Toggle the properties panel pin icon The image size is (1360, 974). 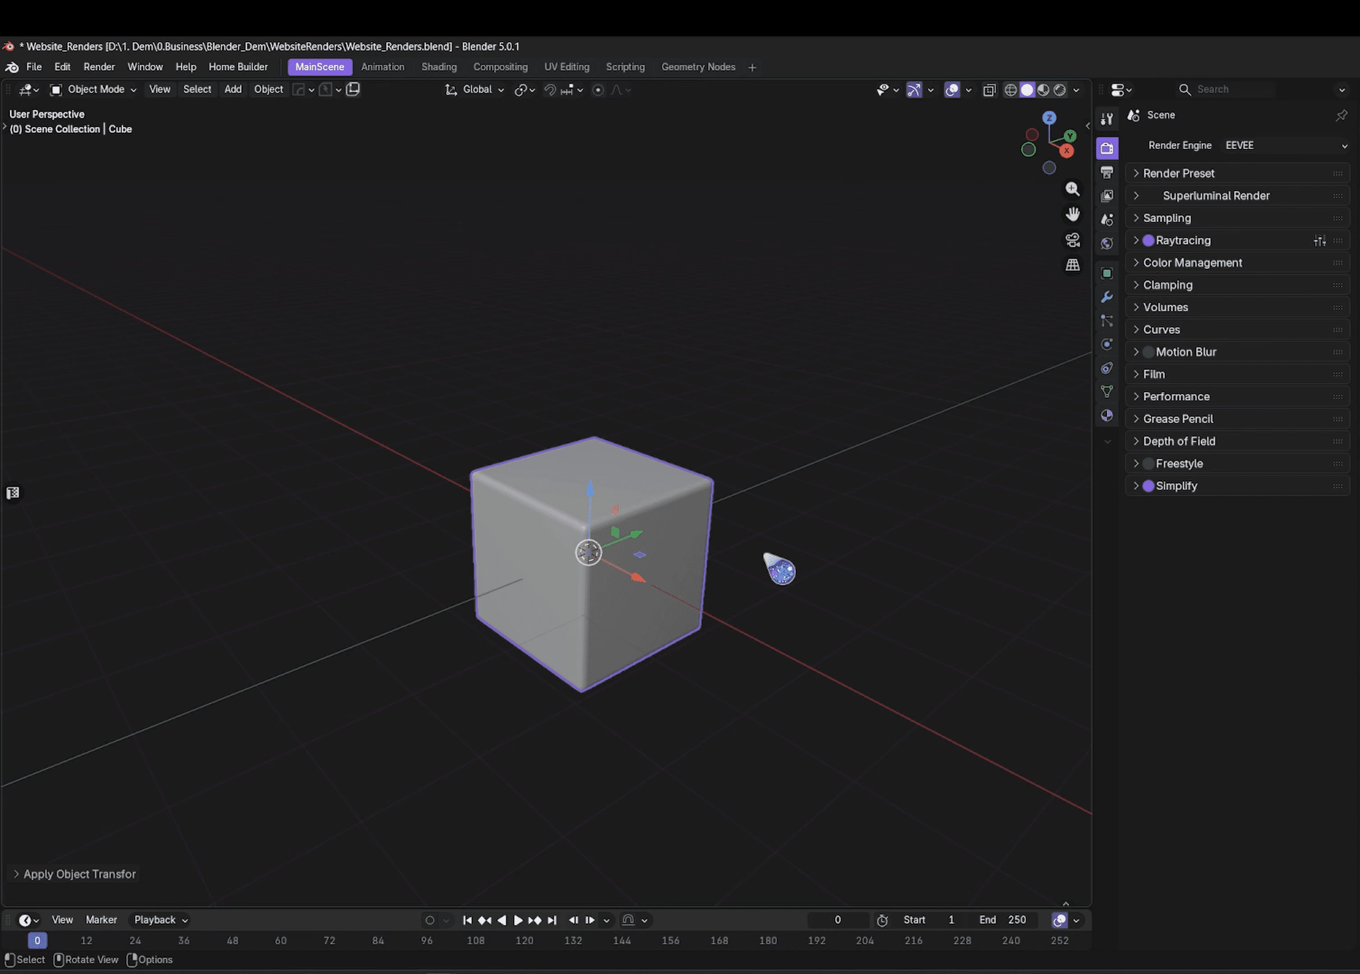point(1341,115)
